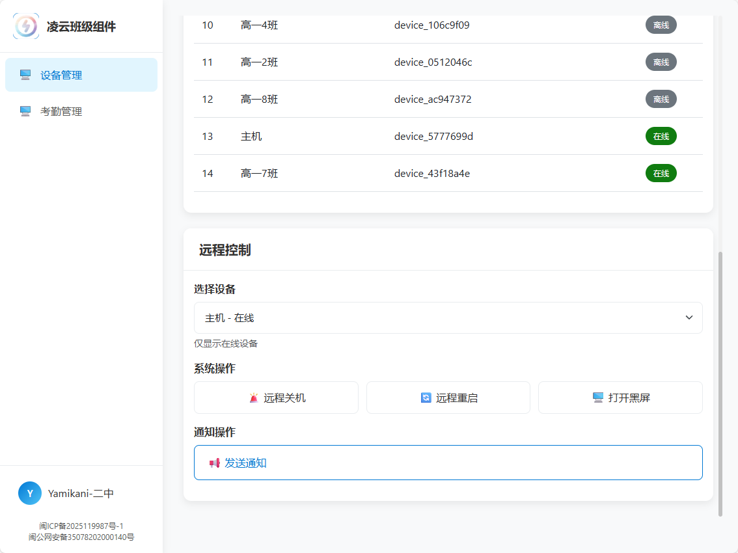The height and width of the screenshot is (553, 738).
Task: Click the monitor icon beside 设备管理
Action: click(25, 75)
